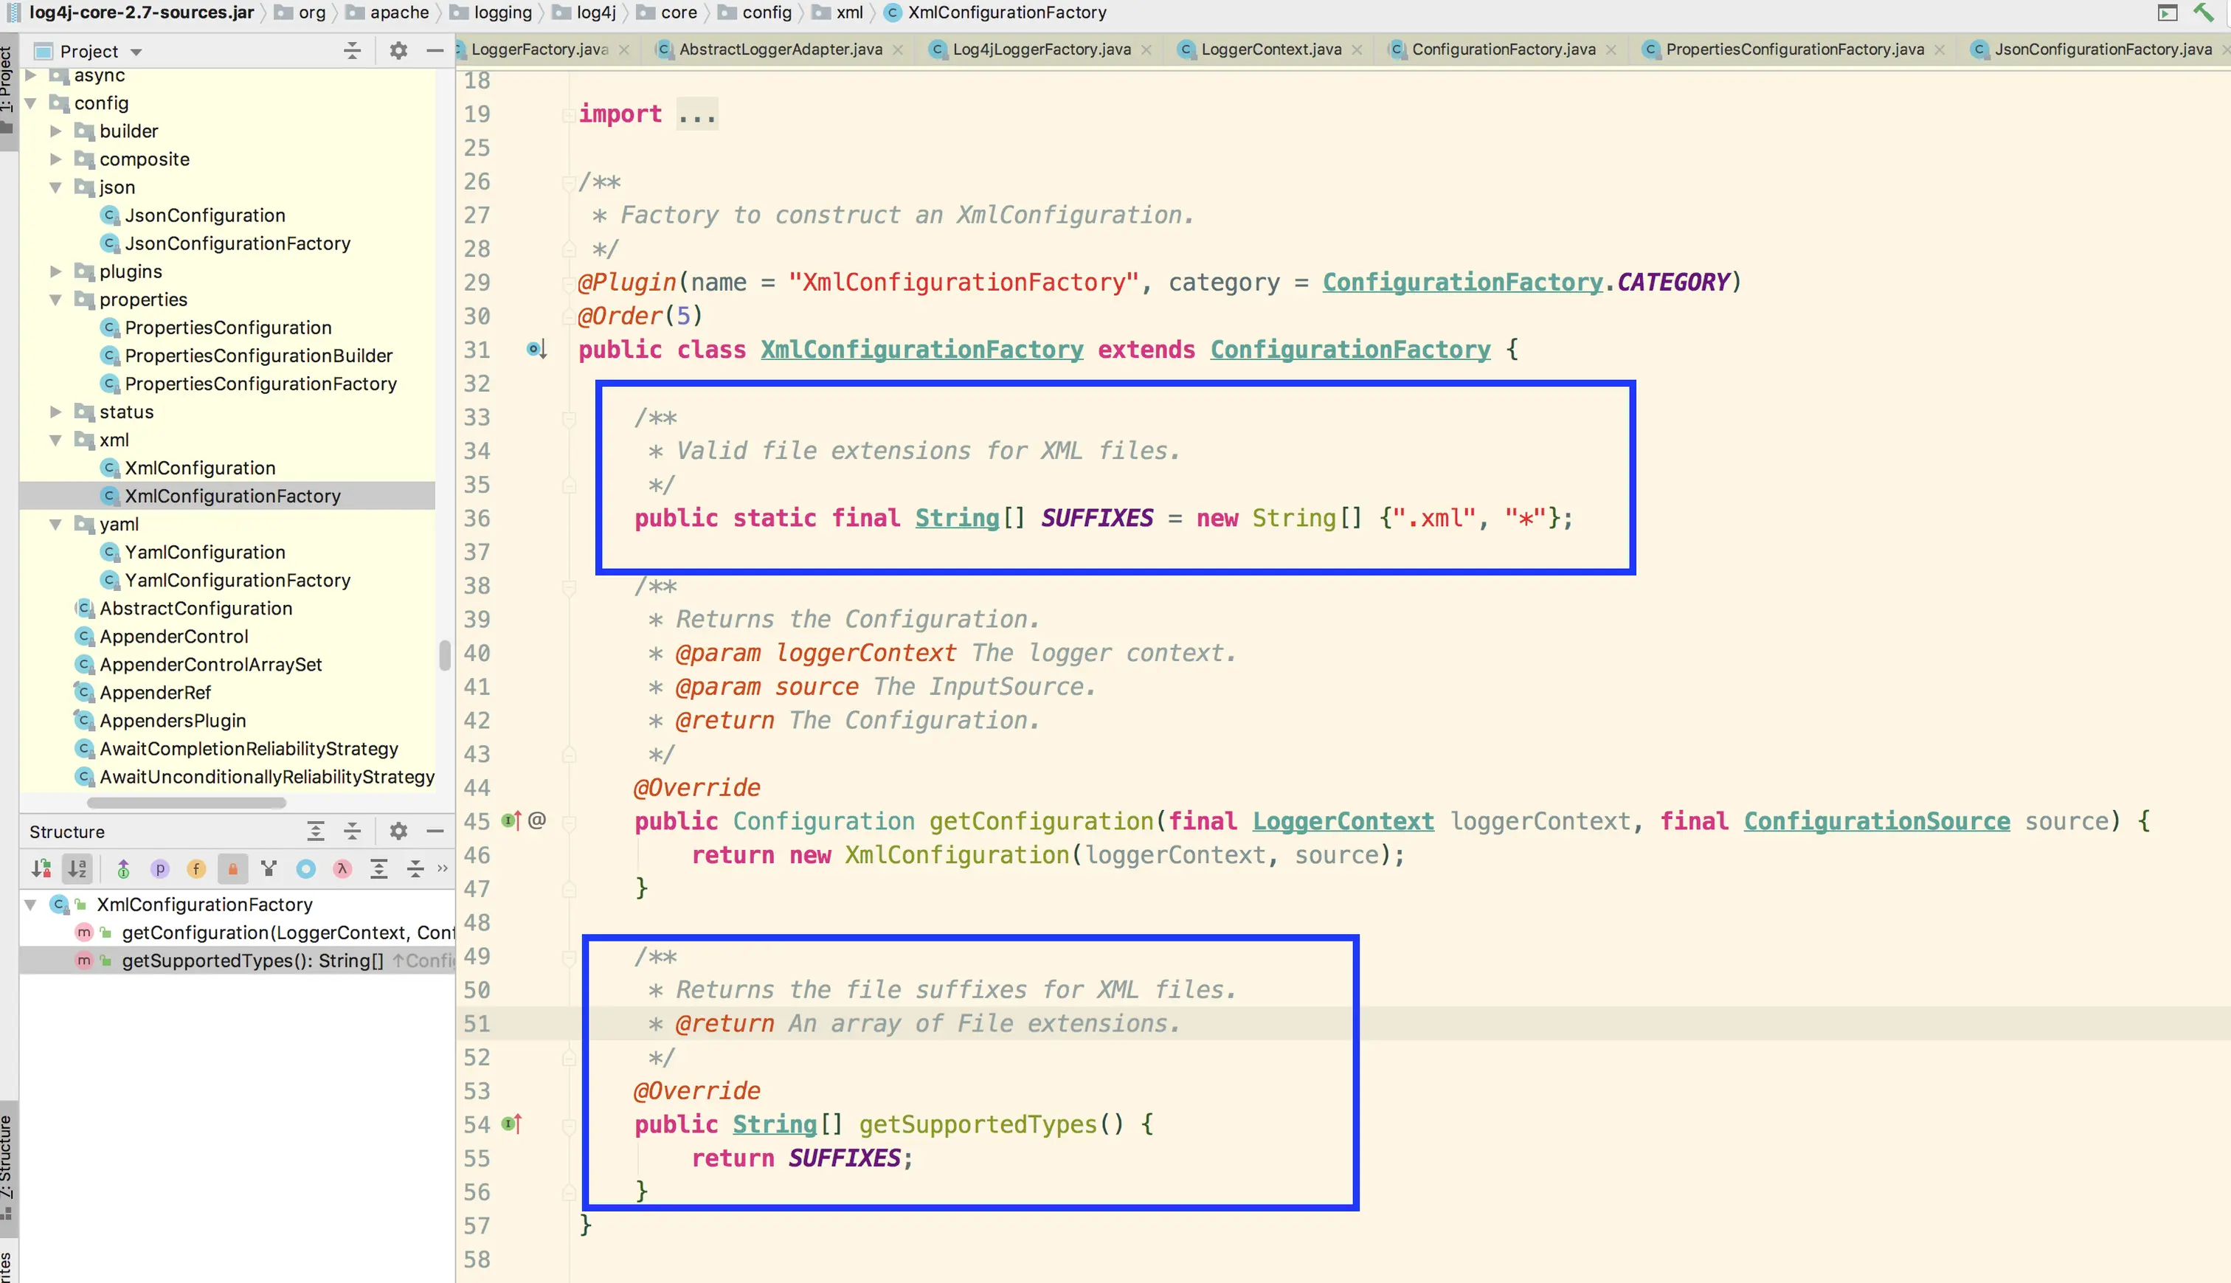Open Project panel settings gear

tap(398, 50)
